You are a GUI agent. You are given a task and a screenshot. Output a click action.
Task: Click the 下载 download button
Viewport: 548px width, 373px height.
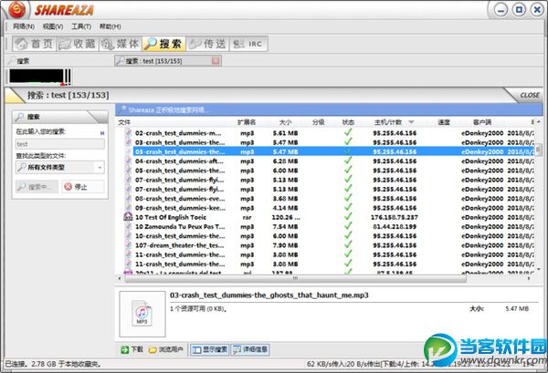pyautogui.click(x=132, y=349)
